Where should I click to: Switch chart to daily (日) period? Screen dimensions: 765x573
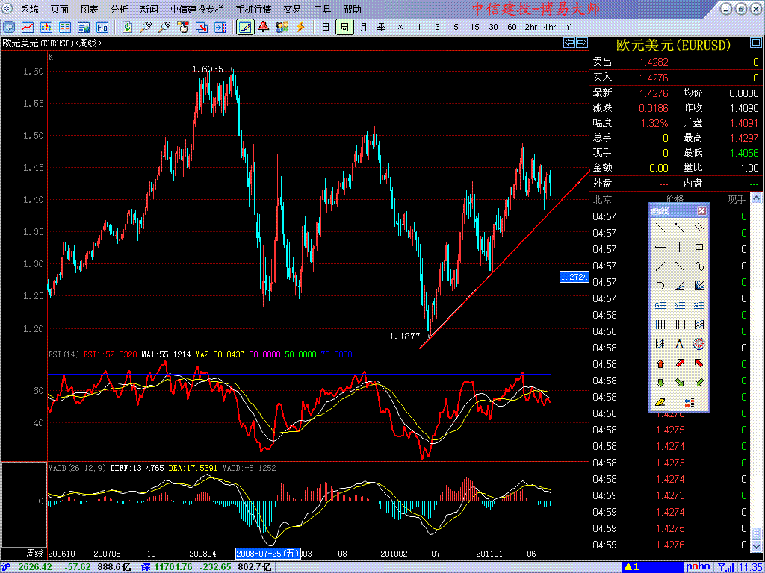326,27
